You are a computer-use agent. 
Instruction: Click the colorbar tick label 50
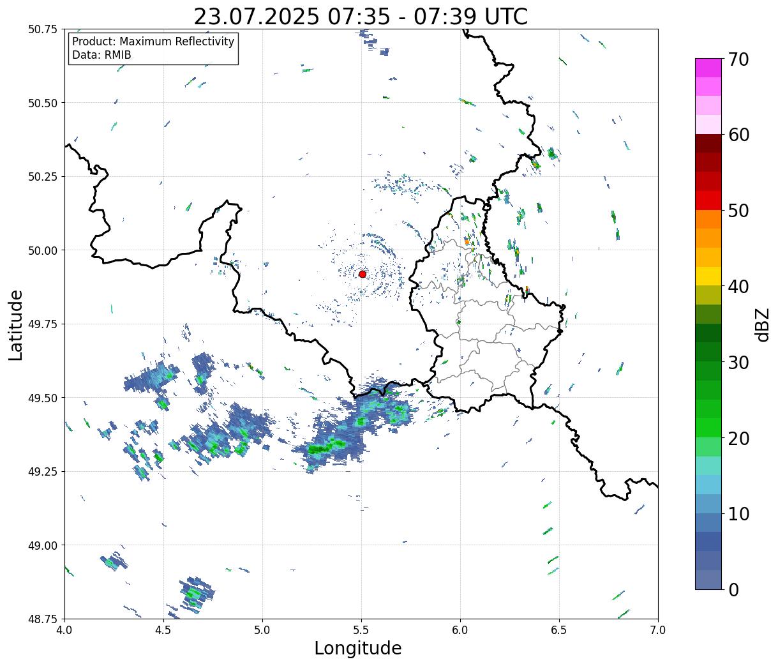coord(738,211)
